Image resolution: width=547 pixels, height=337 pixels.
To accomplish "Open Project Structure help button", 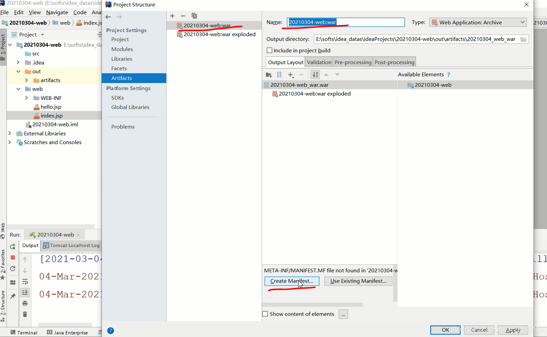I will (x=111, y=331).
